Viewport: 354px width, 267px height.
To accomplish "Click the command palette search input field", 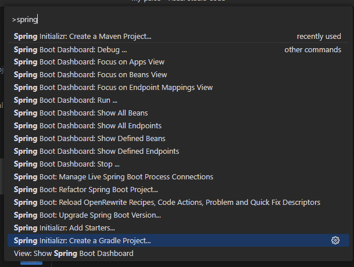I will tap(178, 20).
